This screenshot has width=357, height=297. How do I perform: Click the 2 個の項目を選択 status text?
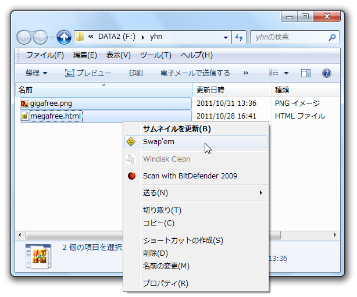pyautogui.click(x=92, y=248)
